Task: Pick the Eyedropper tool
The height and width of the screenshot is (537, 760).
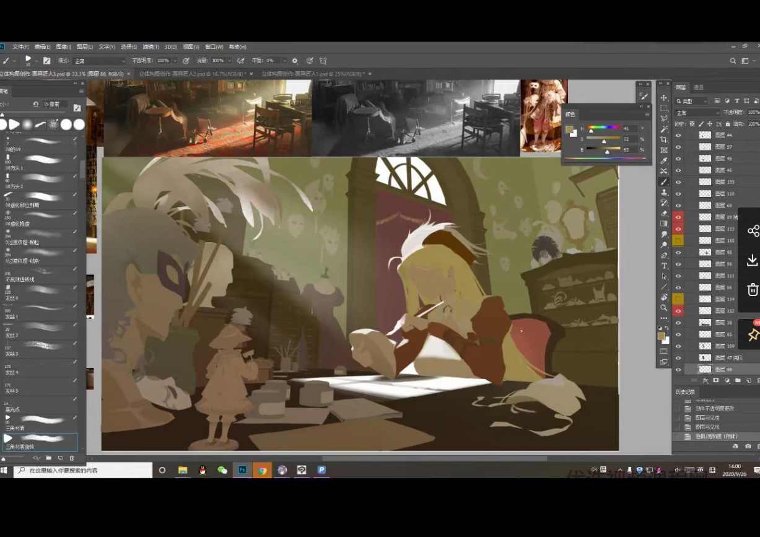Action: (x=664, y=160)
